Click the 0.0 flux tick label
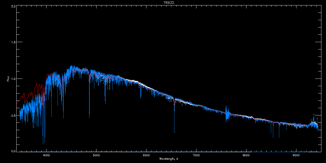Screen dimensions: 326x163 [x=13, y=151]
